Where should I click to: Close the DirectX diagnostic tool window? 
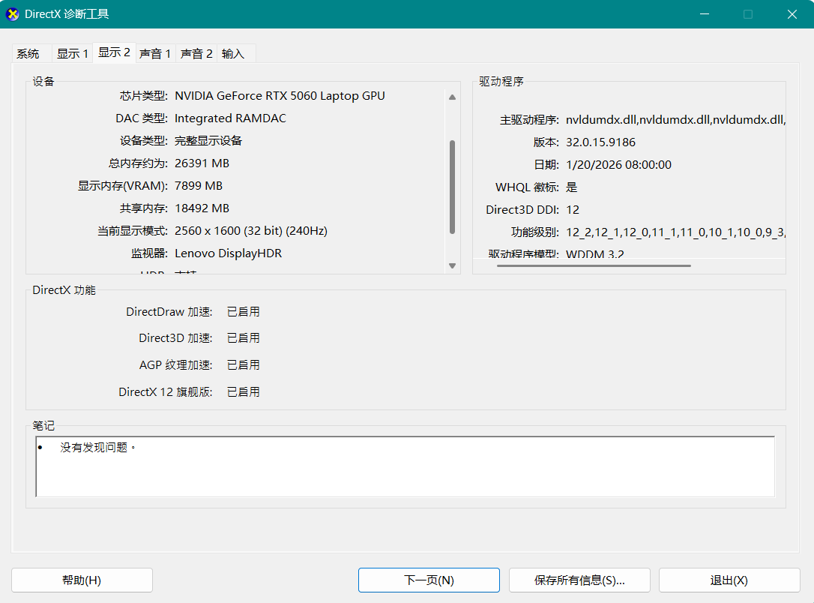pos(792,14)
